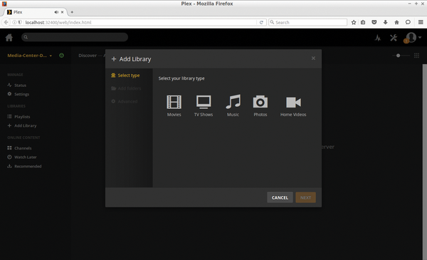Open the Firefox hamburger menu
Image resolution: width=427 pixels, height=260 pixels.
(421, 22)
